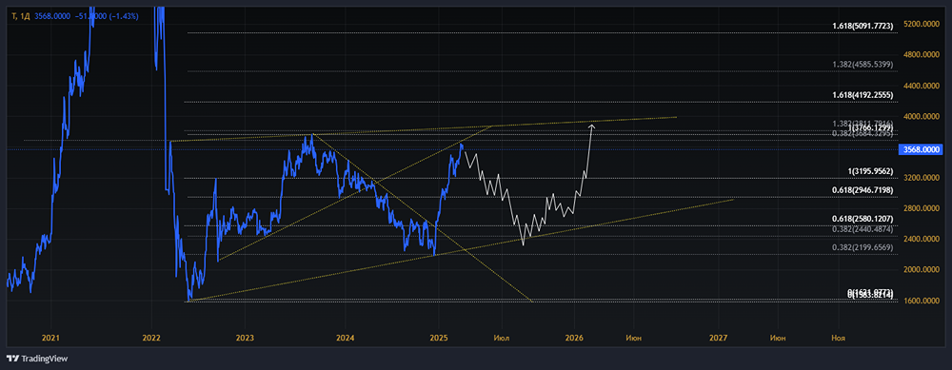Select the Fibonacci label 0.618(2946.7198)
The width and height of the screenshot is (952, 370).
click(863, 190)
